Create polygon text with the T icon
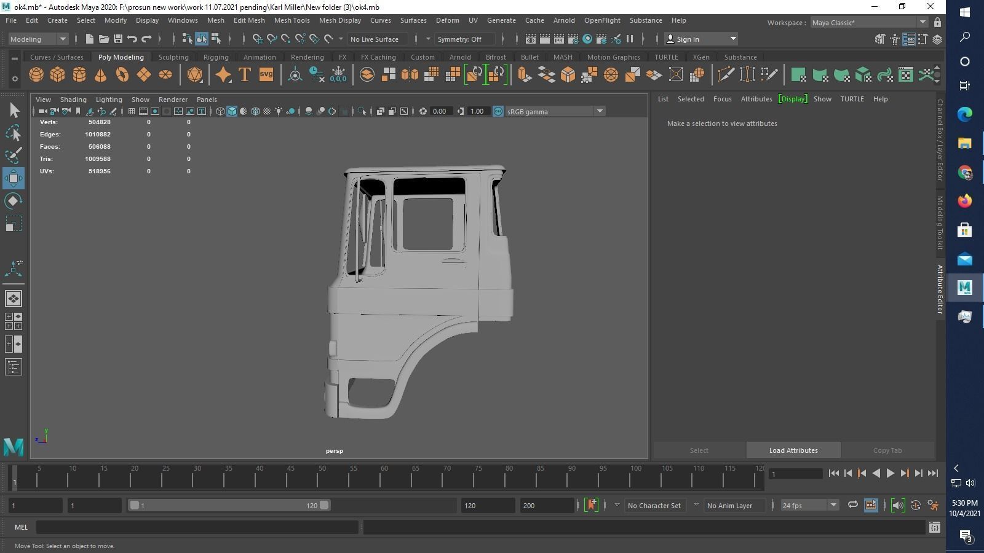 [x=244, y=75]
